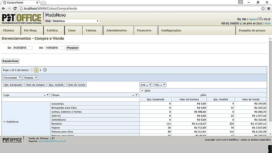This screenshot has height=153, width=272.
Task: Click the logout link
Action: tap(252, 19)
